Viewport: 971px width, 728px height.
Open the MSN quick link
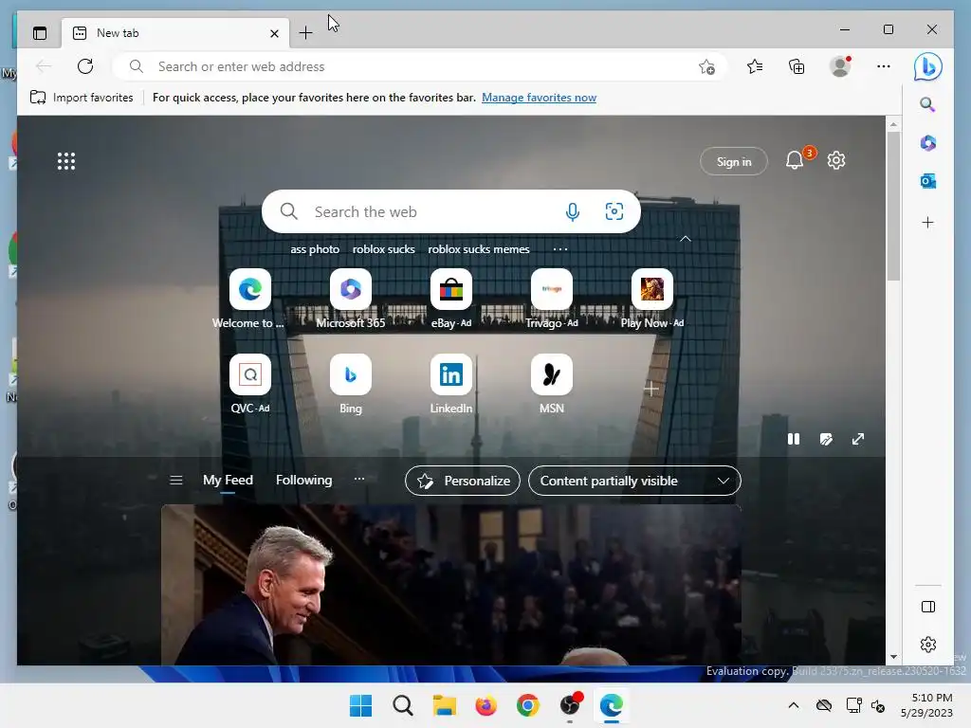[551, 384]
